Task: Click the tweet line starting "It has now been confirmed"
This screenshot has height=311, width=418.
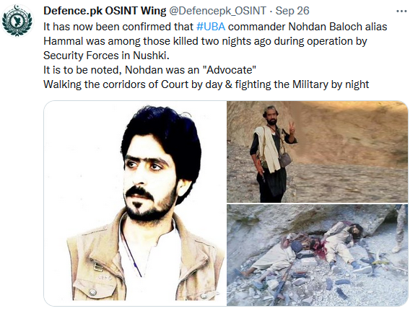Action: [x=215, y=27]
